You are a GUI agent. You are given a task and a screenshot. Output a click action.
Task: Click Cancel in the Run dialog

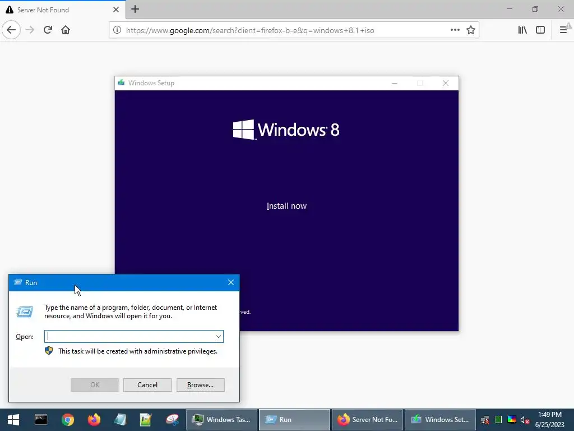pyautogui.click(x=147, y=385)
